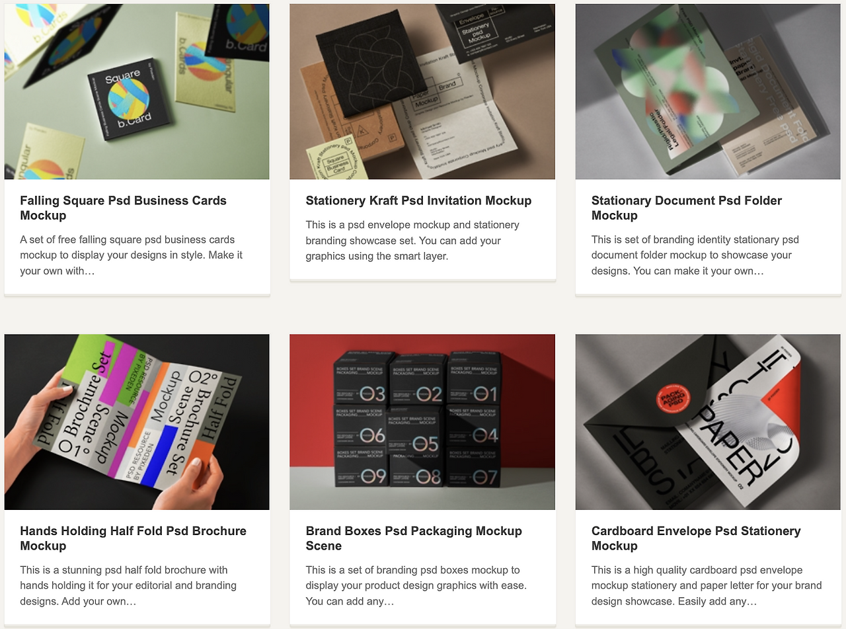Viewport: 846px width, 629px height.
Task: Open the Brand Boxes Packaging mockup image
Action: 422,422
